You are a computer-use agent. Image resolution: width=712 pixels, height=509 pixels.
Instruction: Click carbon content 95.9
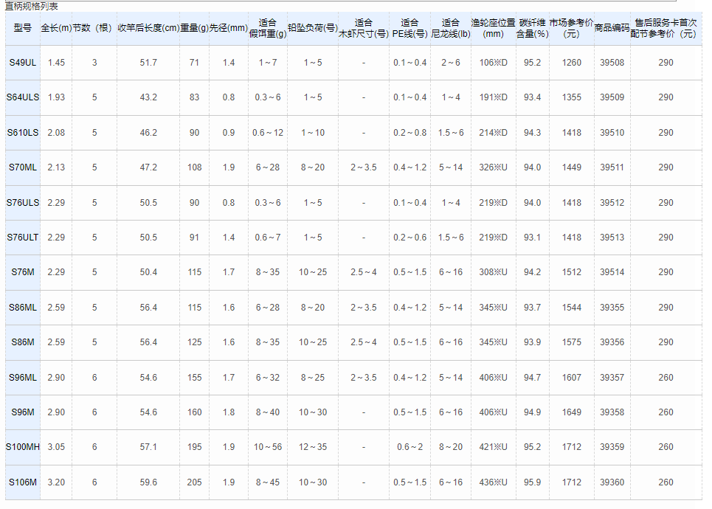(x=532, y=482)
